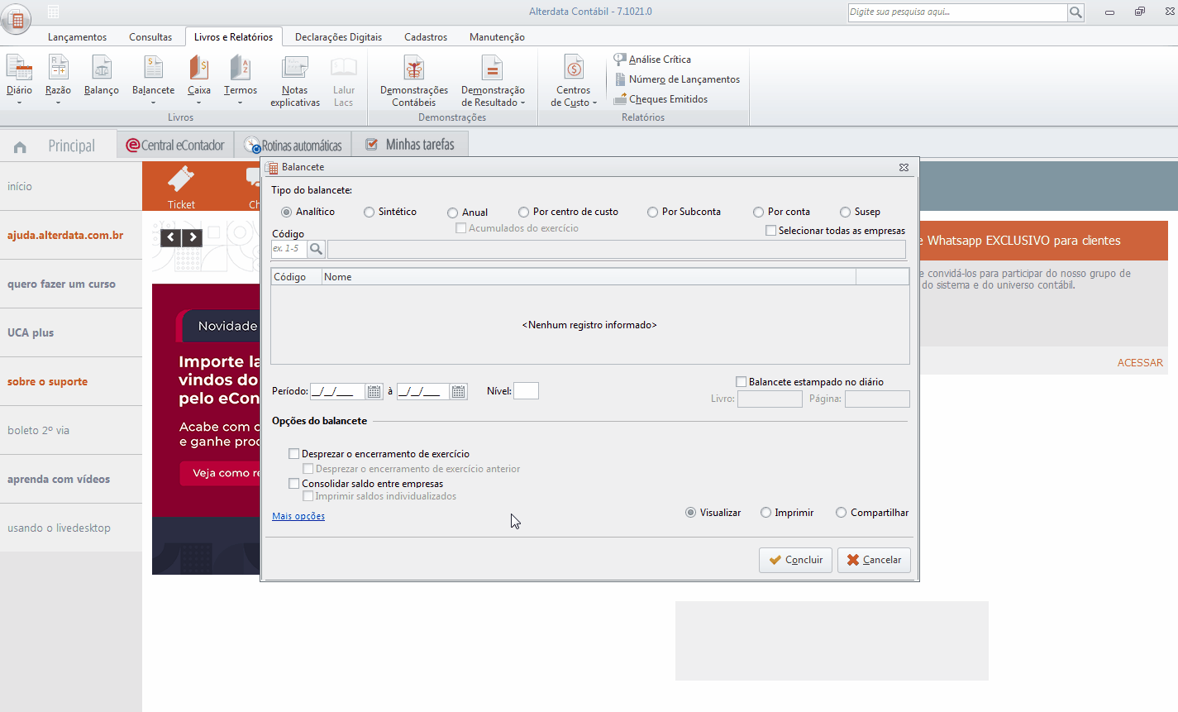
Task: Check Desprezar o encerramento de exercício
Action: click(x=293, y=454)
